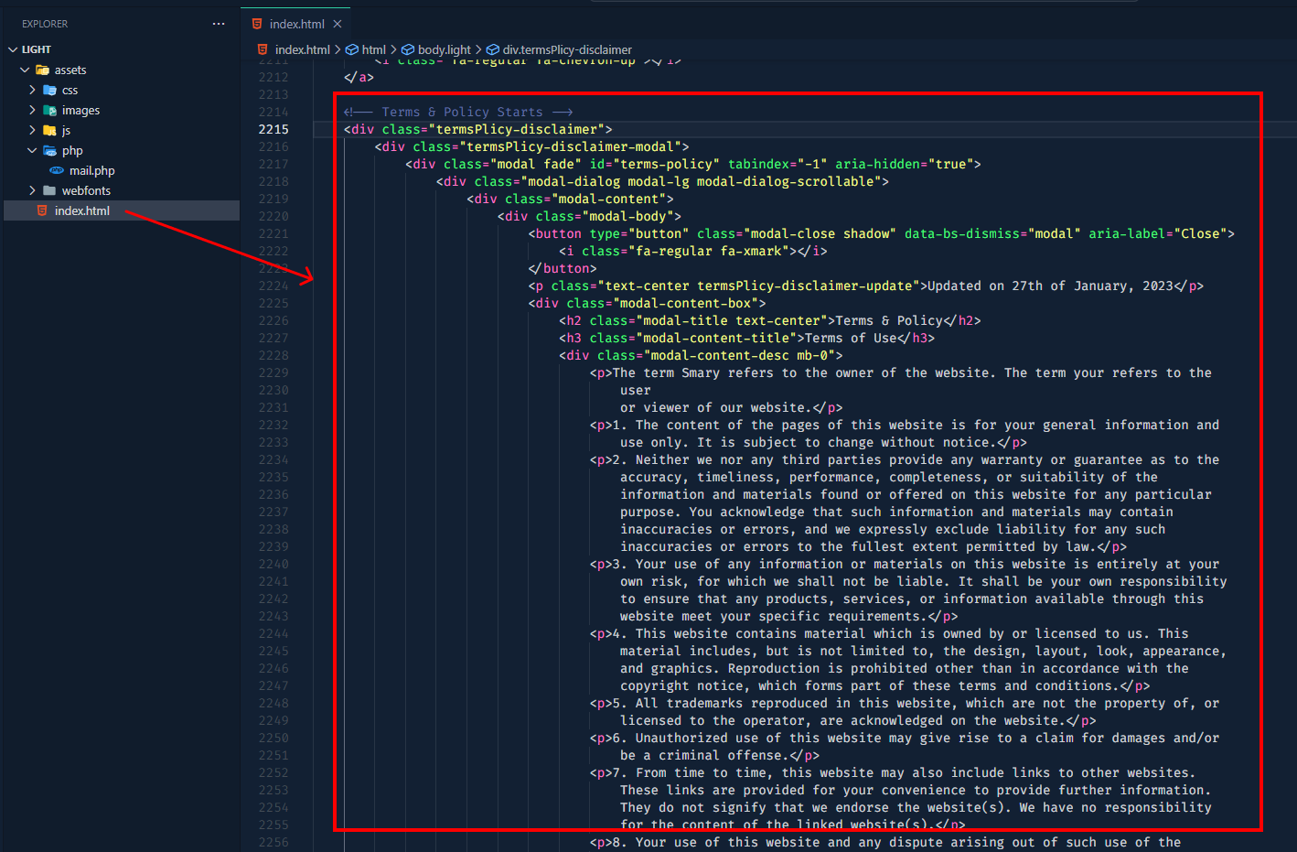The width and height of the screenshot is (1297, 852).
Task: Open Explorer more actions ellipsis menu
Action: (219, 24)
